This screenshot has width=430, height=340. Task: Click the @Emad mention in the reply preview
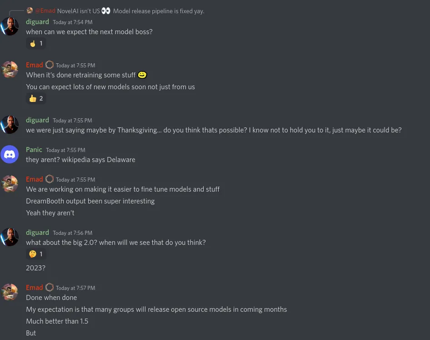tap(45, 10)
